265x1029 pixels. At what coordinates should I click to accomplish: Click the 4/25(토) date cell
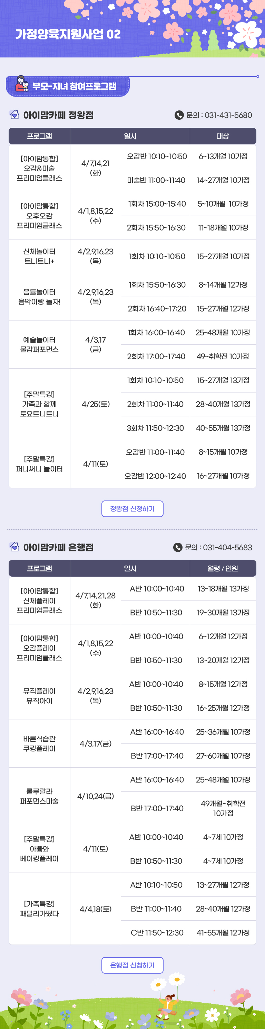(x=96, y=404)
